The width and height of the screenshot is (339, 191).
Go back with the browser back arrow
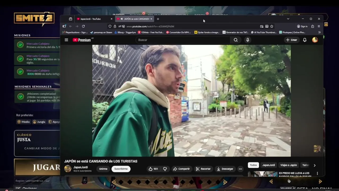coord(71,26)
